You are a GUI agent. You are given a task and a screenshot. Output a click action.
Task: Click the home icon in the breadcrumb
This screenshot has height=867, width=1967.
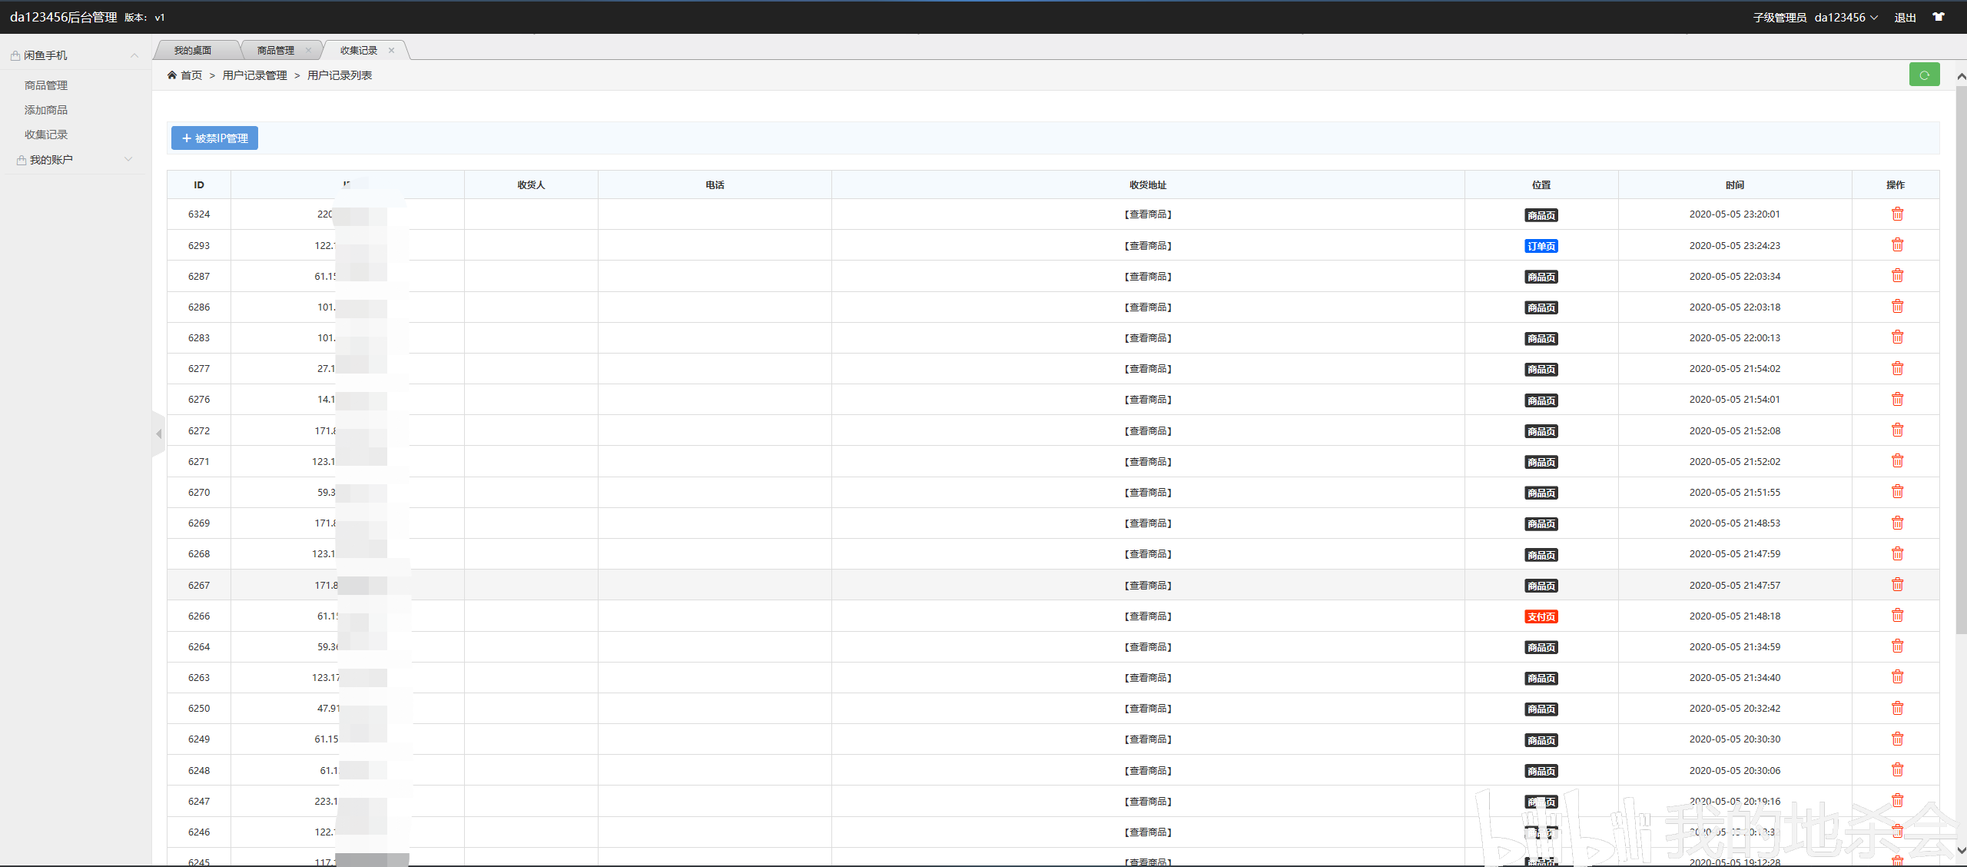click(172, 75)
